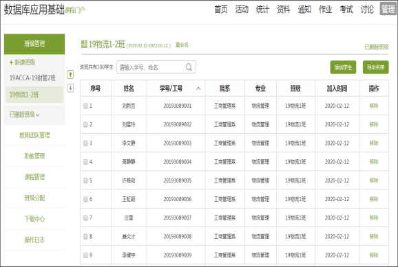Click 新建班级 in the sidebar
Screen dimensions: 398x267
click(25, 62)
